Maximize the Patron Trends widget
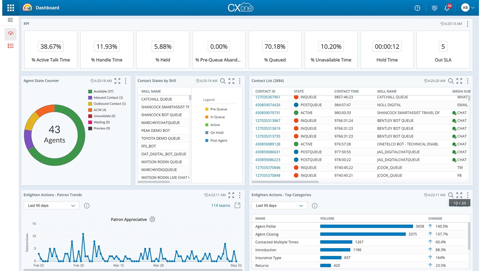The height and width of the screenshot is (271, 481). [231, 195]
